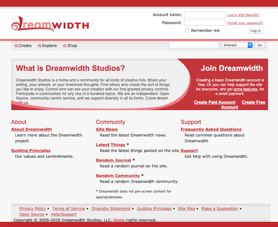Click Create Paid Account link

(x=215, y=102)
